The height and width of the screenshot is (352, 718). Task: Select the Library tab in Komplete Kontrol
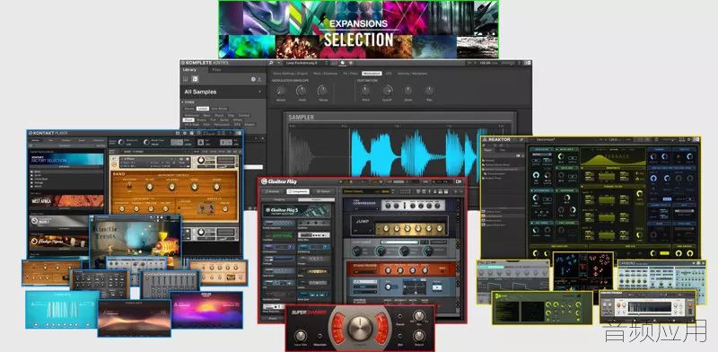(189, 70)
